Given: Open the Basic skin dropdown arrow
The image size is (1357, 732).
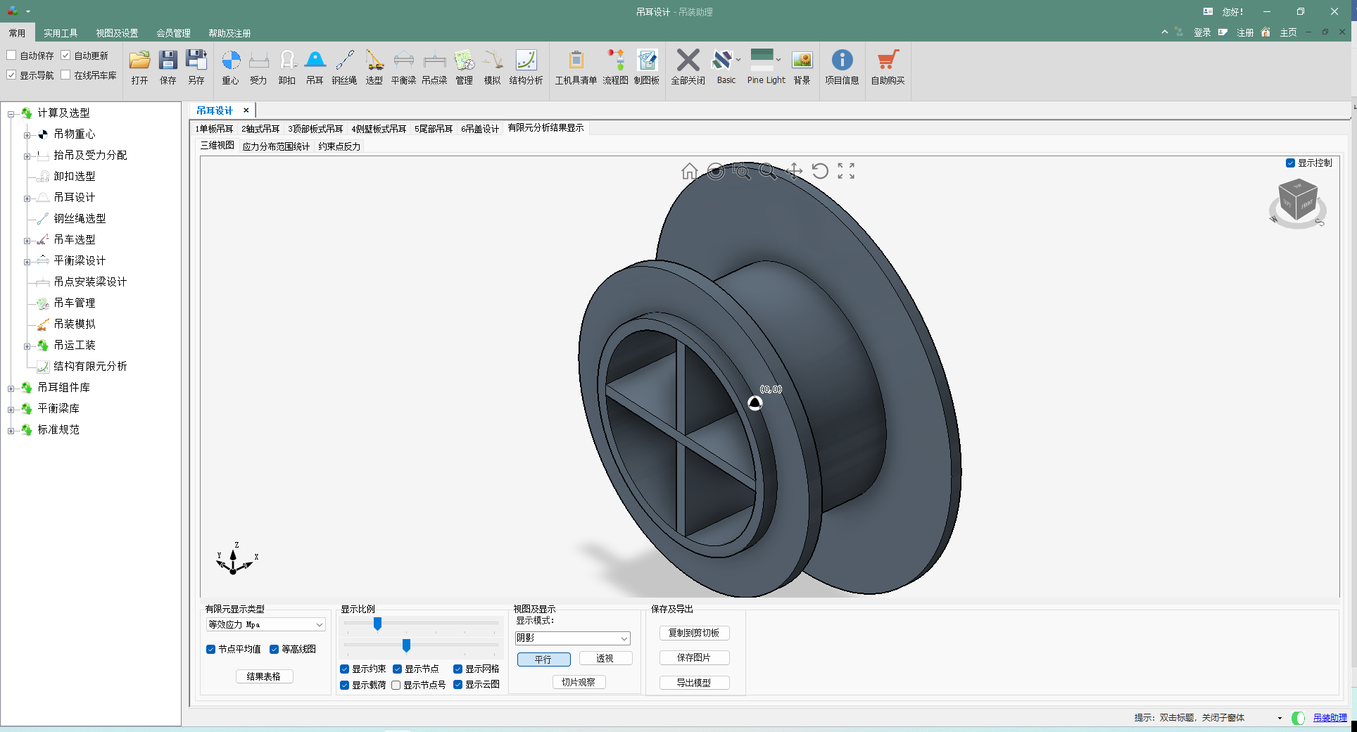Looking at the screenshot, I should pyautogui.click(x=738, y=60).
